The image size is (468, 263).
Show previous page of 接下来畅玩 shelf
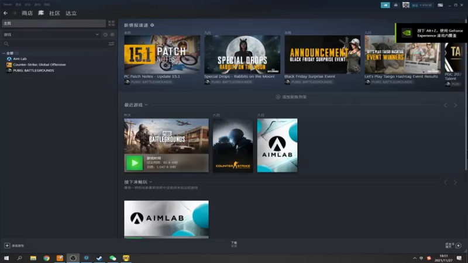point(445,182)
